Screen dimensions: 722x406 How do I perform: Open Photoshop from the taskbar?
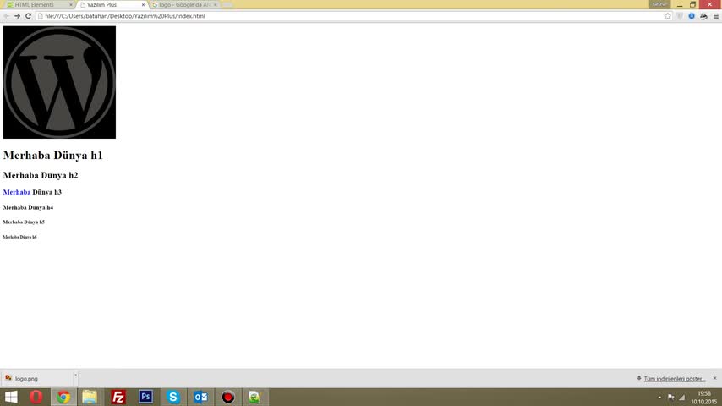click(145, 397)
